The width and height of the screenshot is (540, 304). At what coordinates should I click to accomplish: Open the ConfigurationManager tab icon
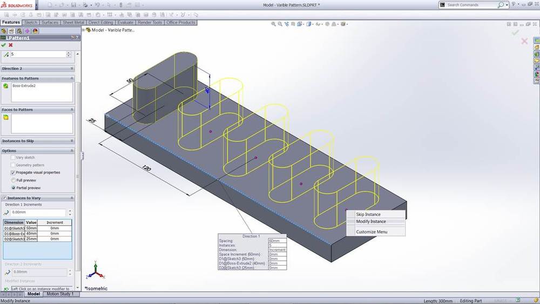[x=19, y=31]
